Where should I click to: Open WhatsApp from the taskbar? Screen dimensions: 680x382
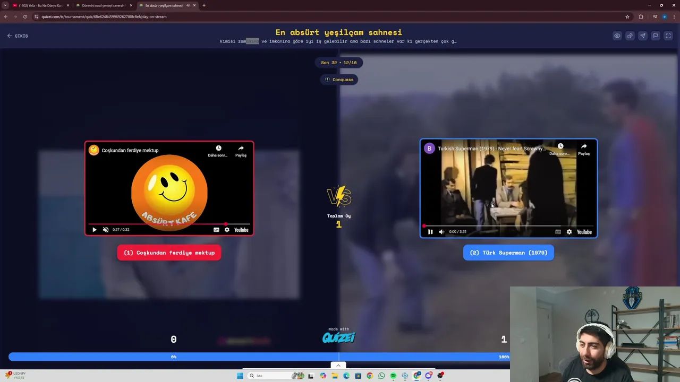(381, 376)
